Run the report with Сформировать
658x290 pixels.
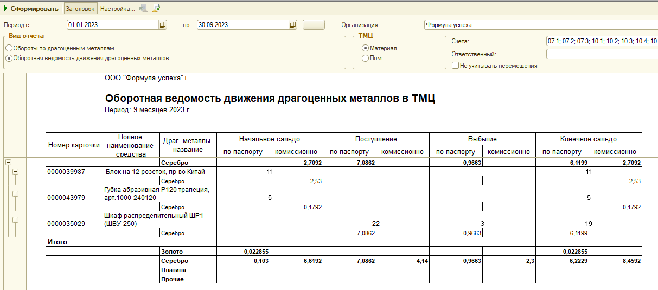coord(30,9)
